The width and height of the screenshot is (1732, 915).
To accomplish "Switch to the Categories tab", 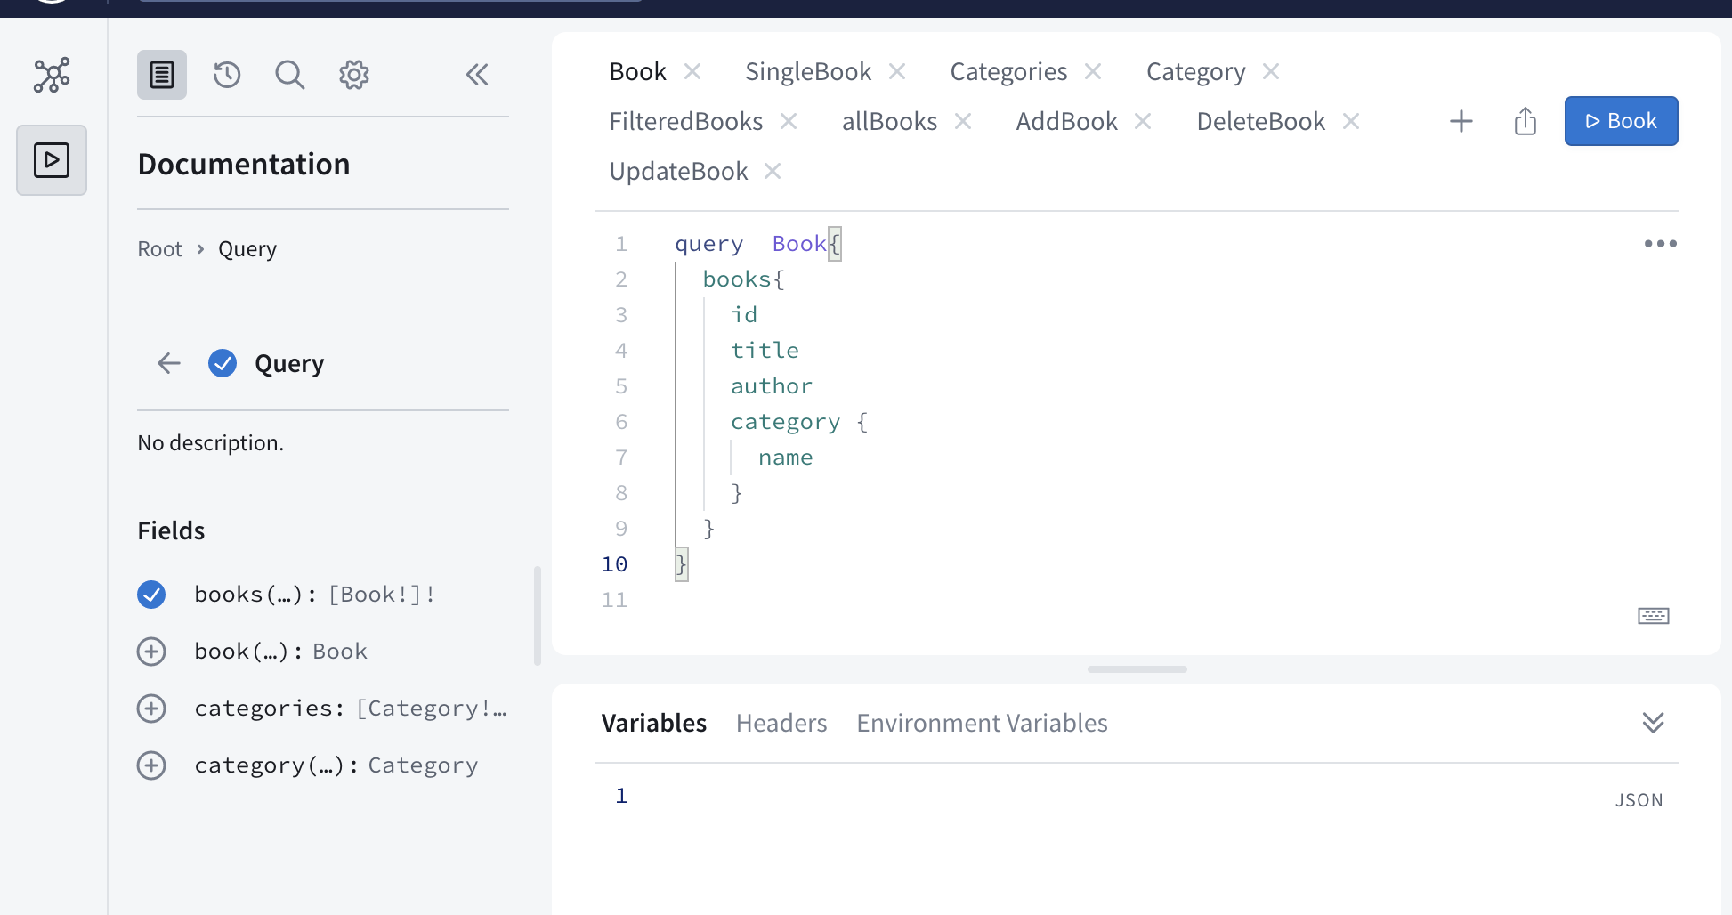I will tap(1008, 71).
